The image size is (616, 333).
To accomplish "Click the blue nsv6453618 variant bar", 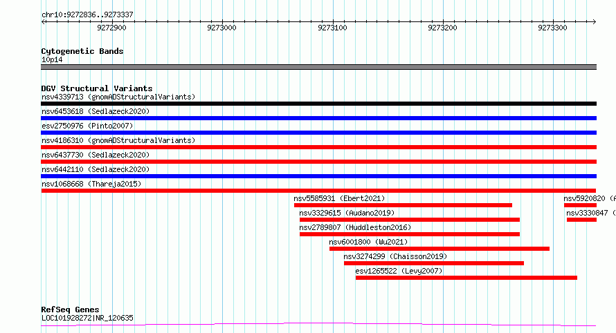I will pos(318,118).
